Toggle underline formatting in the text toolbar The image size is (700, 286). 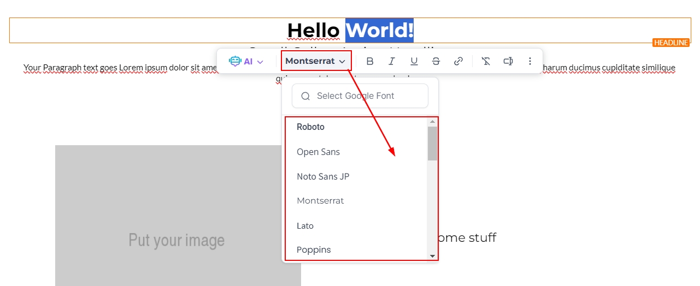414,61
